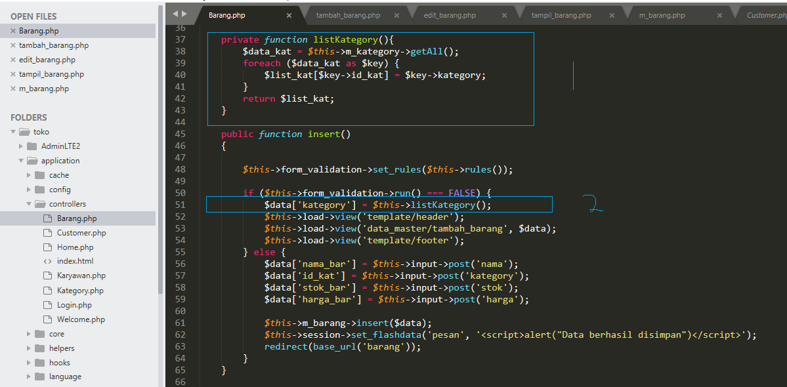Screen dimensions: 787x387
Task: Open edit_barang.php from the Open Files list
Action: coord(47,60)
